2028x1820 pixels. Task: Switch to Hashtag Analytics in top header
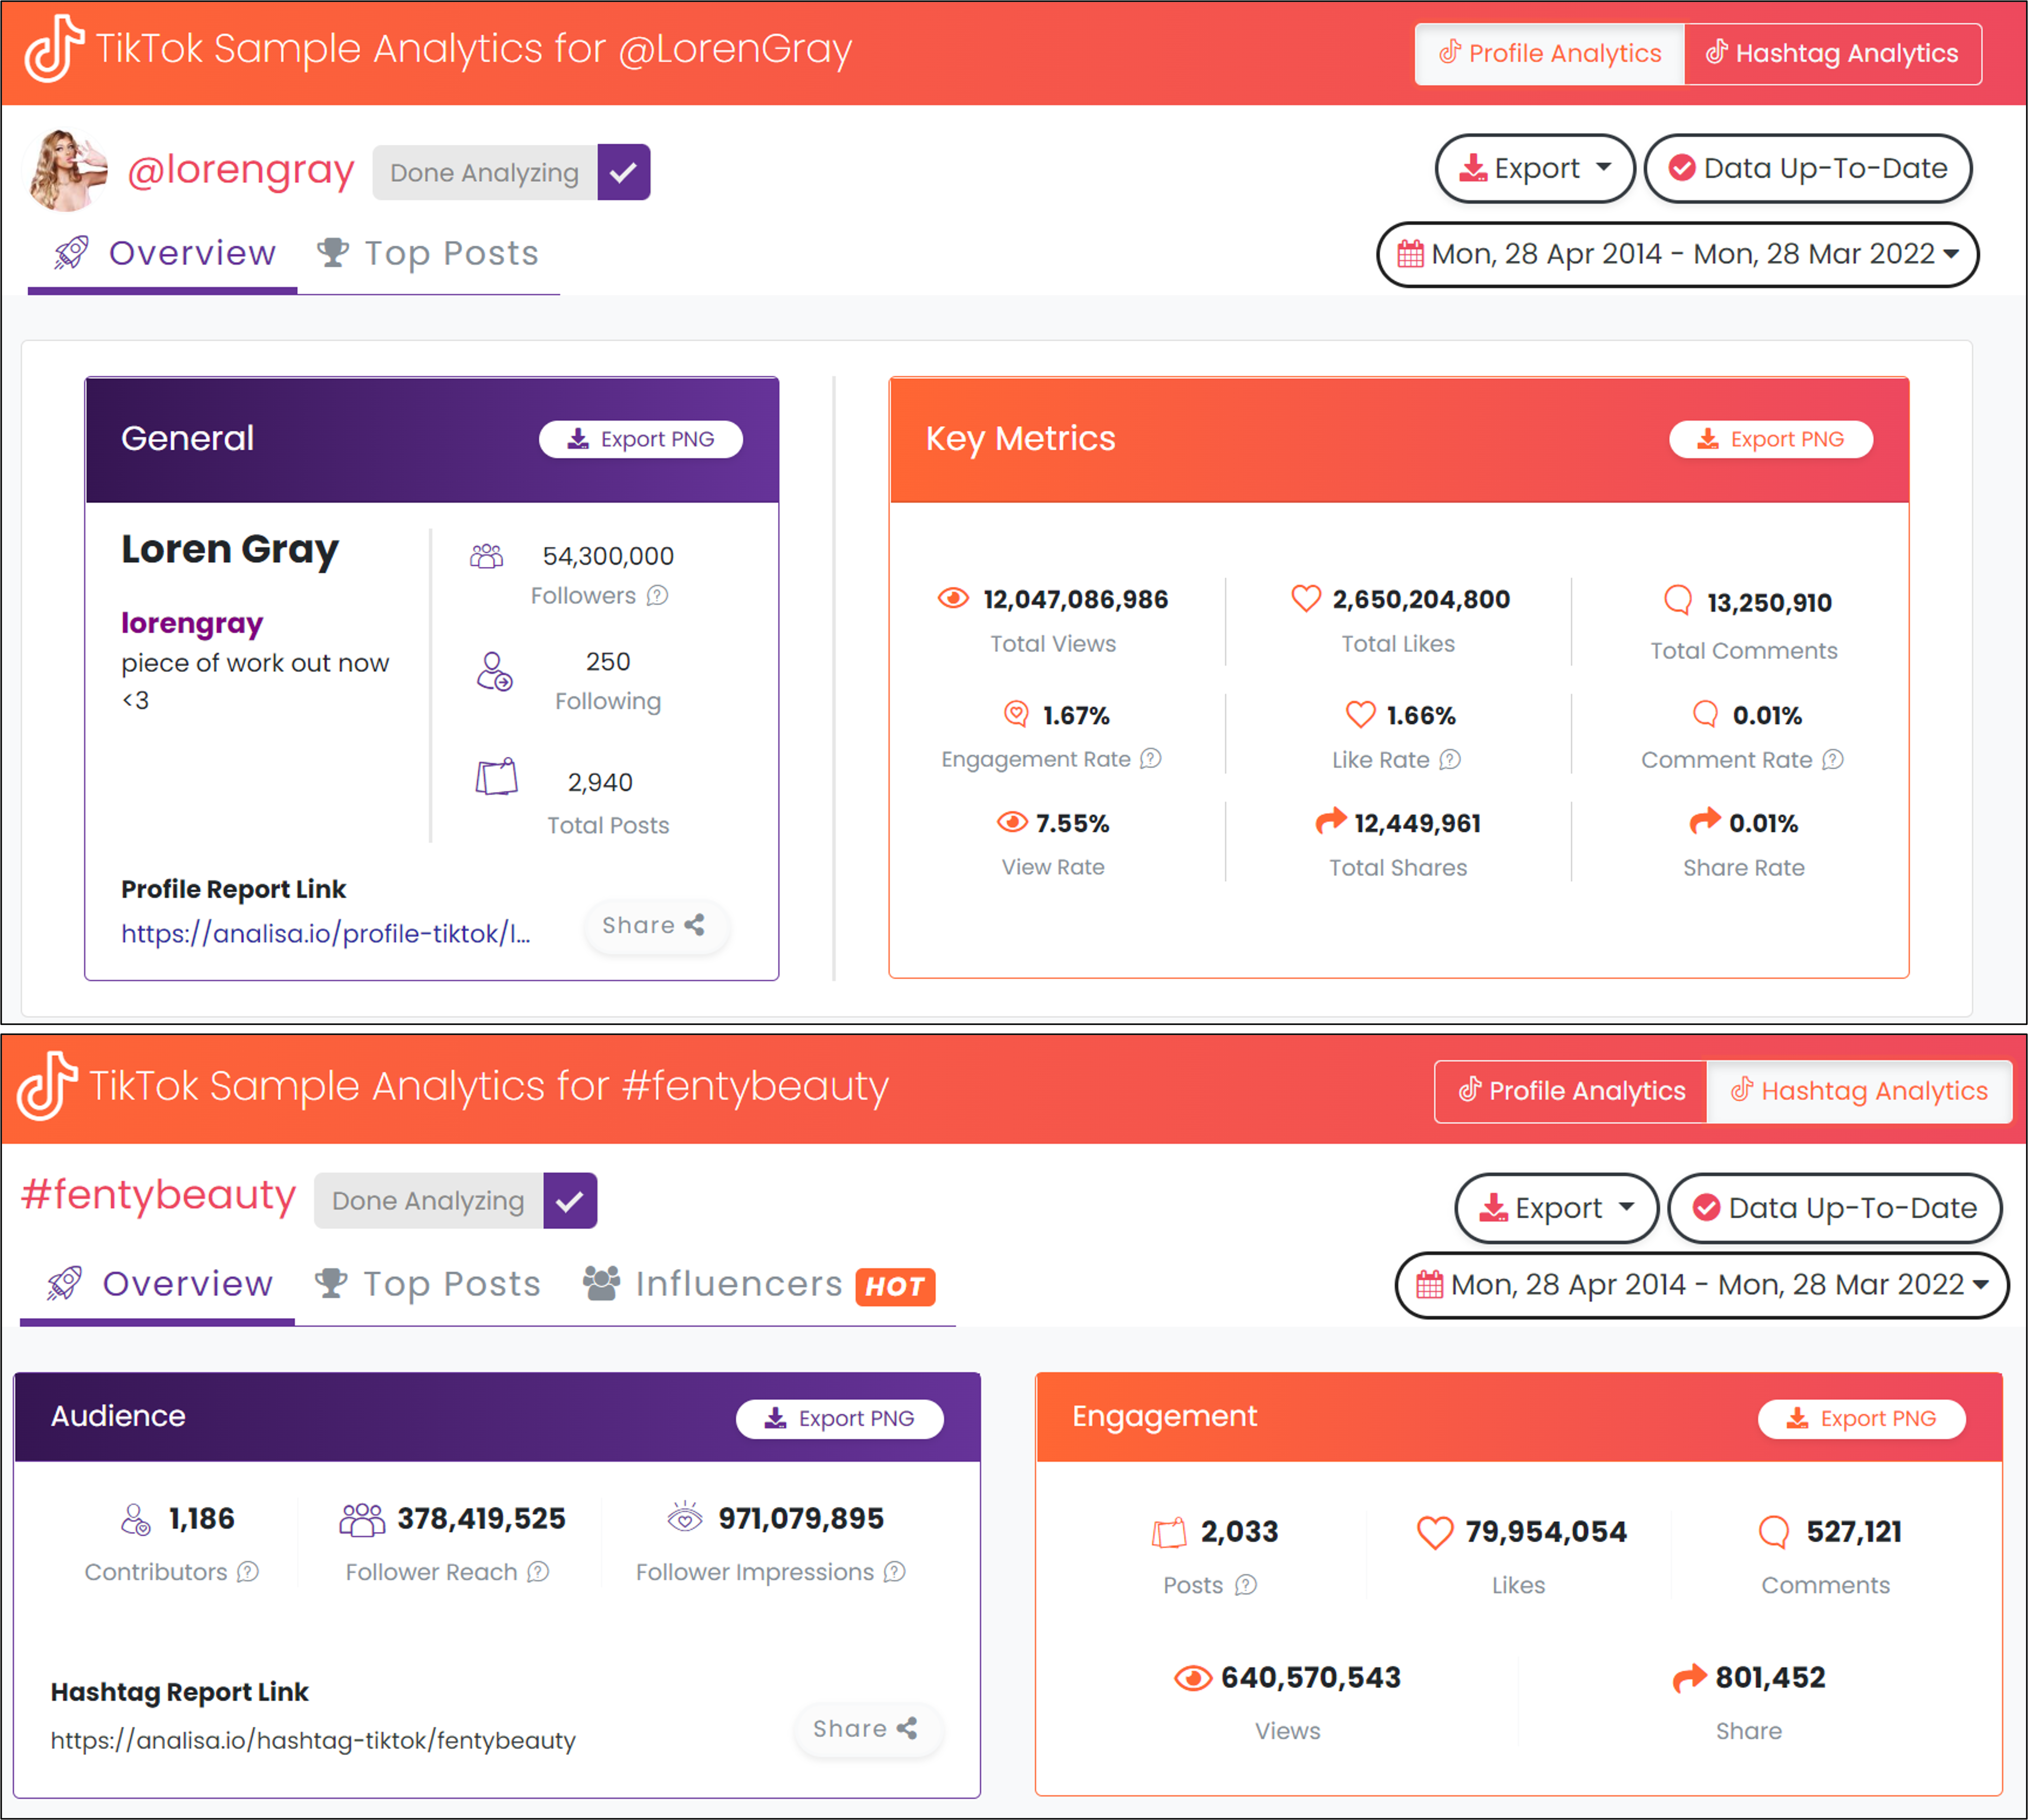(x=1832, y=54)
